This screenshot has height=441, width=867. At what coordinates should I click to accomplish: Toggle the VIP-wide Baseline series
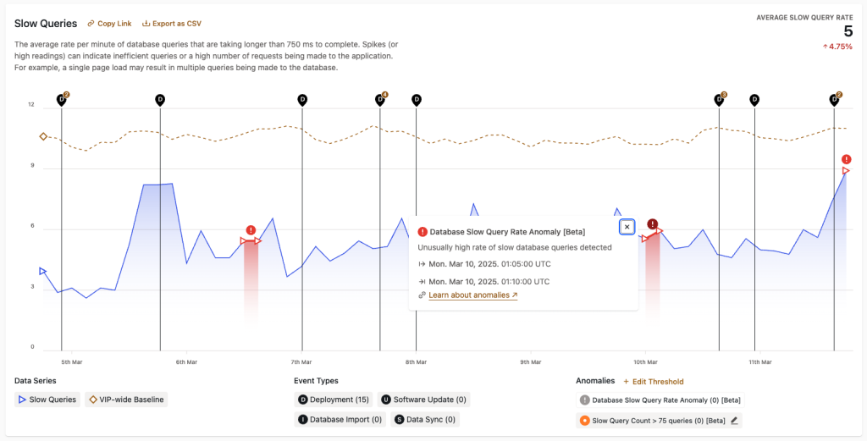(x=126, y=400)
